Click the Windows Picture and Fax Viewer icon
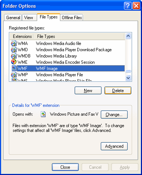Viewport: 142px width, 175px height. pyautogui.click(x=43, y=114)
